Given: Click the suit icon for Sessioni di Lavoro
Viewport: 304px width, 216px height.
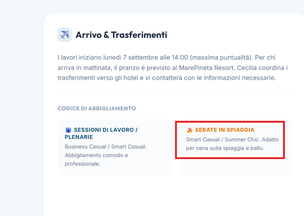Looking at the screenshot, I should click(68, 130).
